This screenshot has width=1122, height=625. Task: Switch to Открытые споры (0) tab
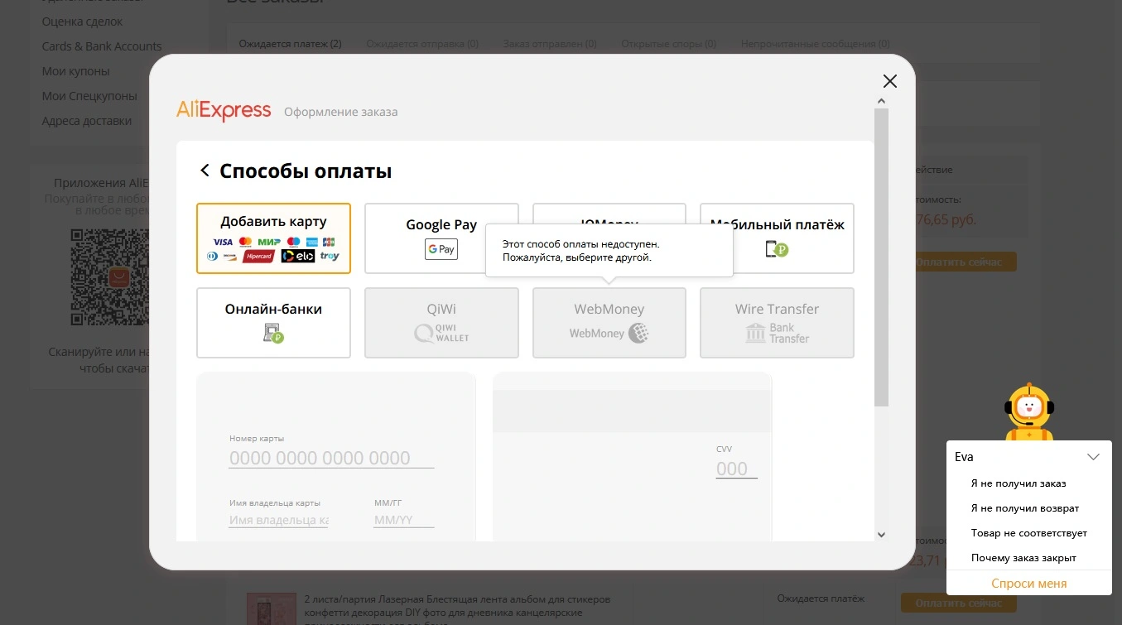(x=669, y=44)
